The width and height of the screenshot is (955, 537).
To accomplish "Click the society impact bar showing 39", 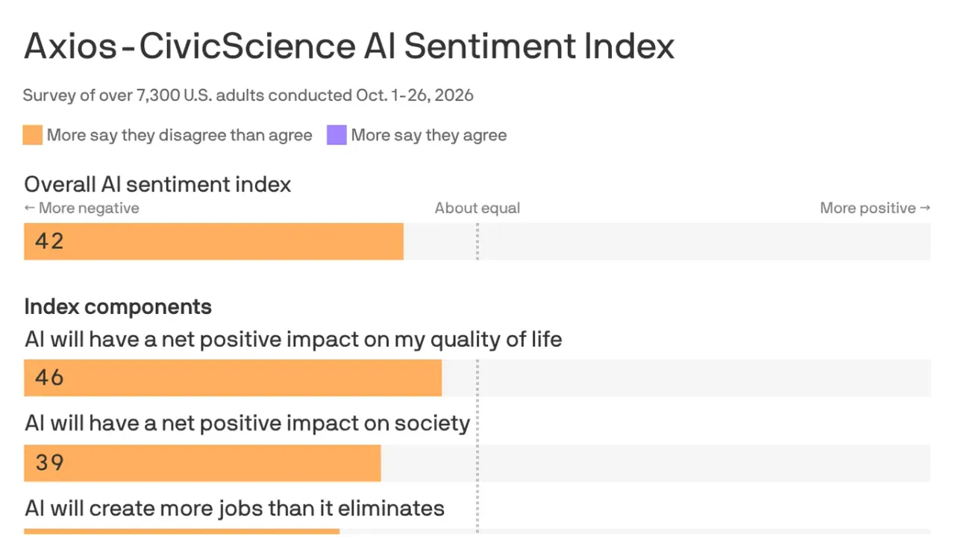I will (x=202, y=462).
